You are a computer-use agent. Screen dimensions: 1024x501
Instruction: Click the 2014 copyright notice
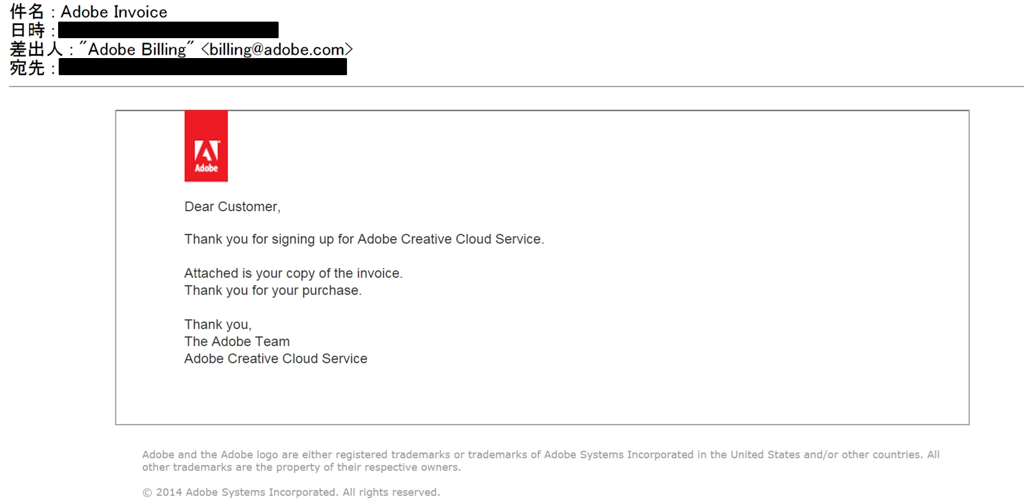coord(291,492)
